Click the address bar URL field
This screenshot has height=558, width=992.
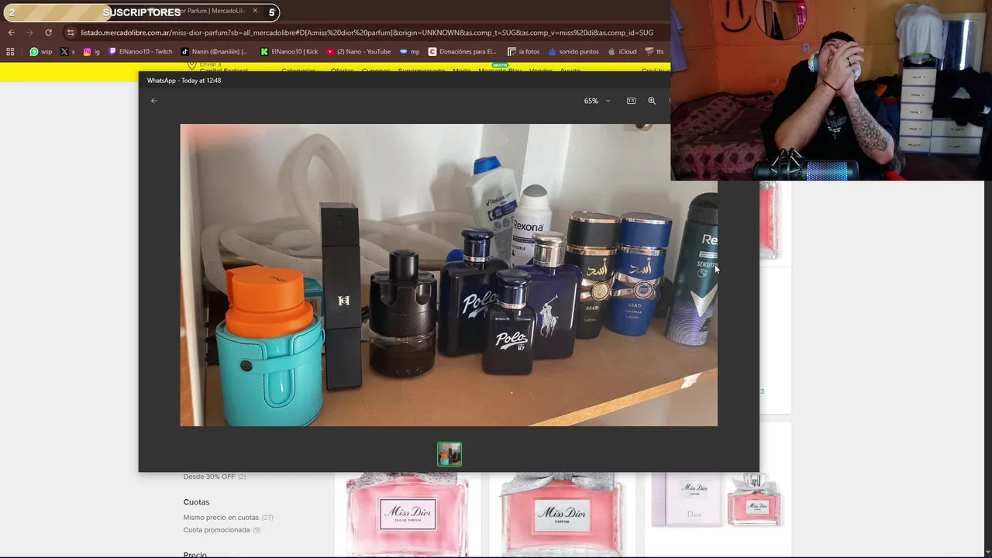coord(367,33)
